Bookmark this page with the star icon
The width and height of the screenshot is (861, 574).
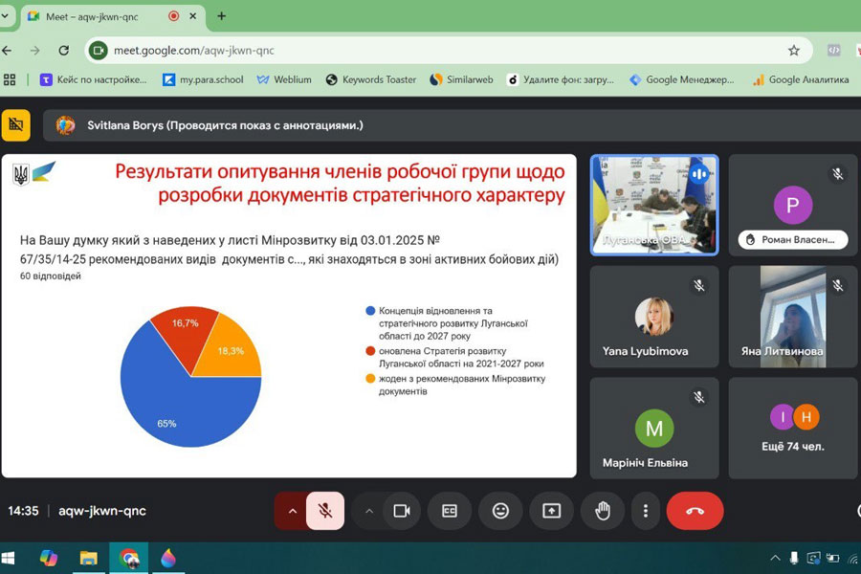tap(793, 51)
